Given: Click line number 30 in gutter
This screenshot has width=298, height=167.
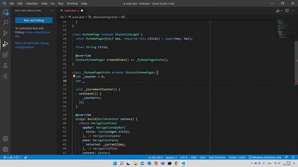Looking at the screenshot, I should tap(65, 81).
